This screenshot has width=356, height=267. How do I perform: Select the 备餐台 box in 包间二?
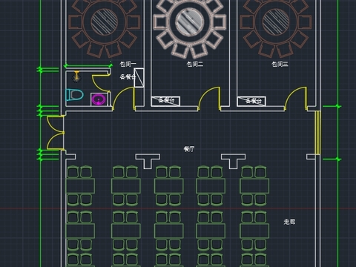(x=165, y=101)
